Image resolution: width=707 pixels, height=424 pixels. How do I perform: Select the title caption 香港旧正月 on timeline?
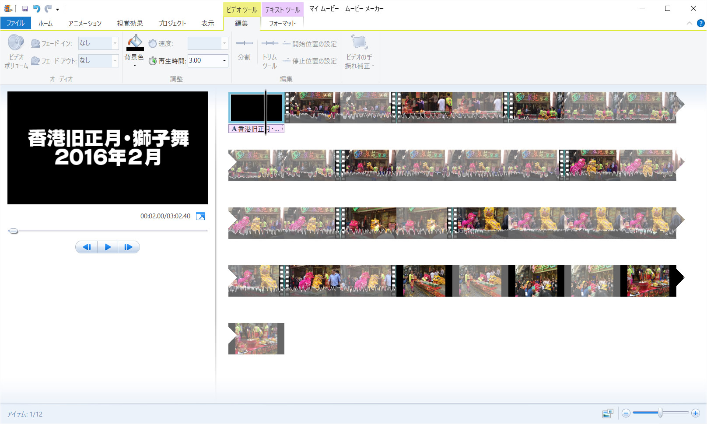(x=256, y=129)
